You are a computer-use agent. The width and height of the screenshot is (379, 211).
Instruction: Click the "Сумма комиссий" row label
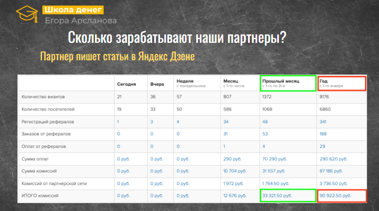pos(39,171)
